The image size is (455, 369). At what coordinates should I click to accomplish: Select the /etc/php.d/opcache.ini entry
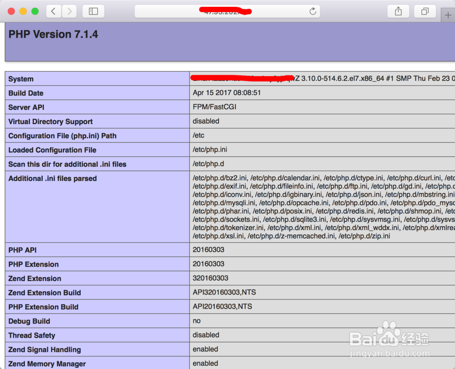click(294, 203)
